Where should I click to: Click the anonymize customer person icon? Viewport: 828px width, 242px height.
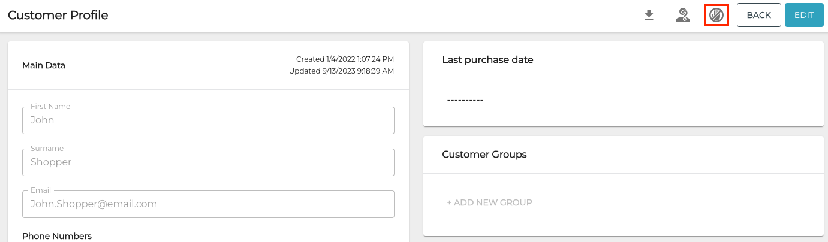coord(682,15)
